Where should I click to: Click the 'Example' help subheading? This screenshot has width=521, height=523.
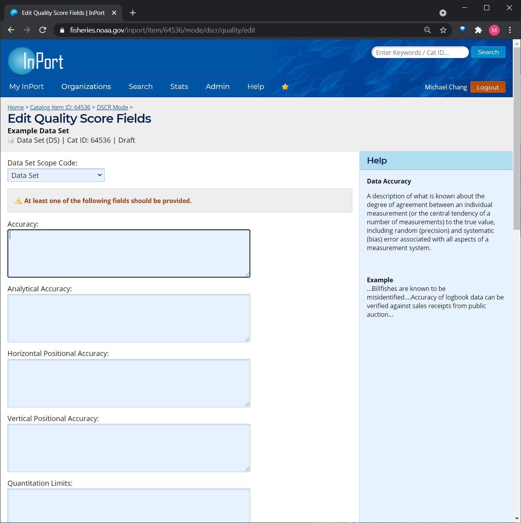[380, 280]
